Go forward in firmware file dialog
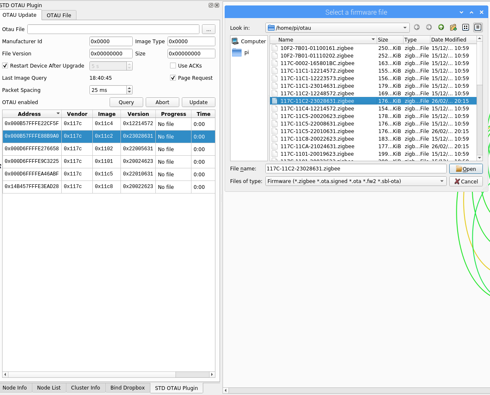The height and width of the screenshot is (395, 490). point(429,28)
